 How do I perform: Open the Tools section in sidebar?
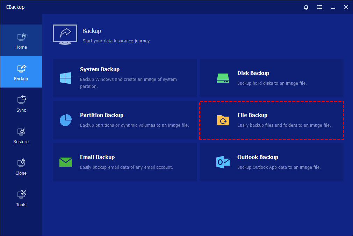pyautogui.click(x=21, y=198)
